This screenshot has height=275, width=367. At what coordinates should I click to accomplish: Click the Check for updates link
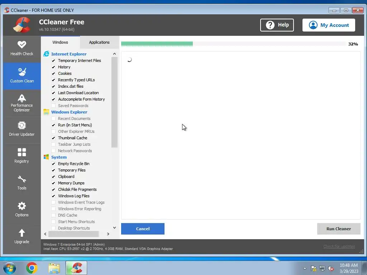click(339, 246)
